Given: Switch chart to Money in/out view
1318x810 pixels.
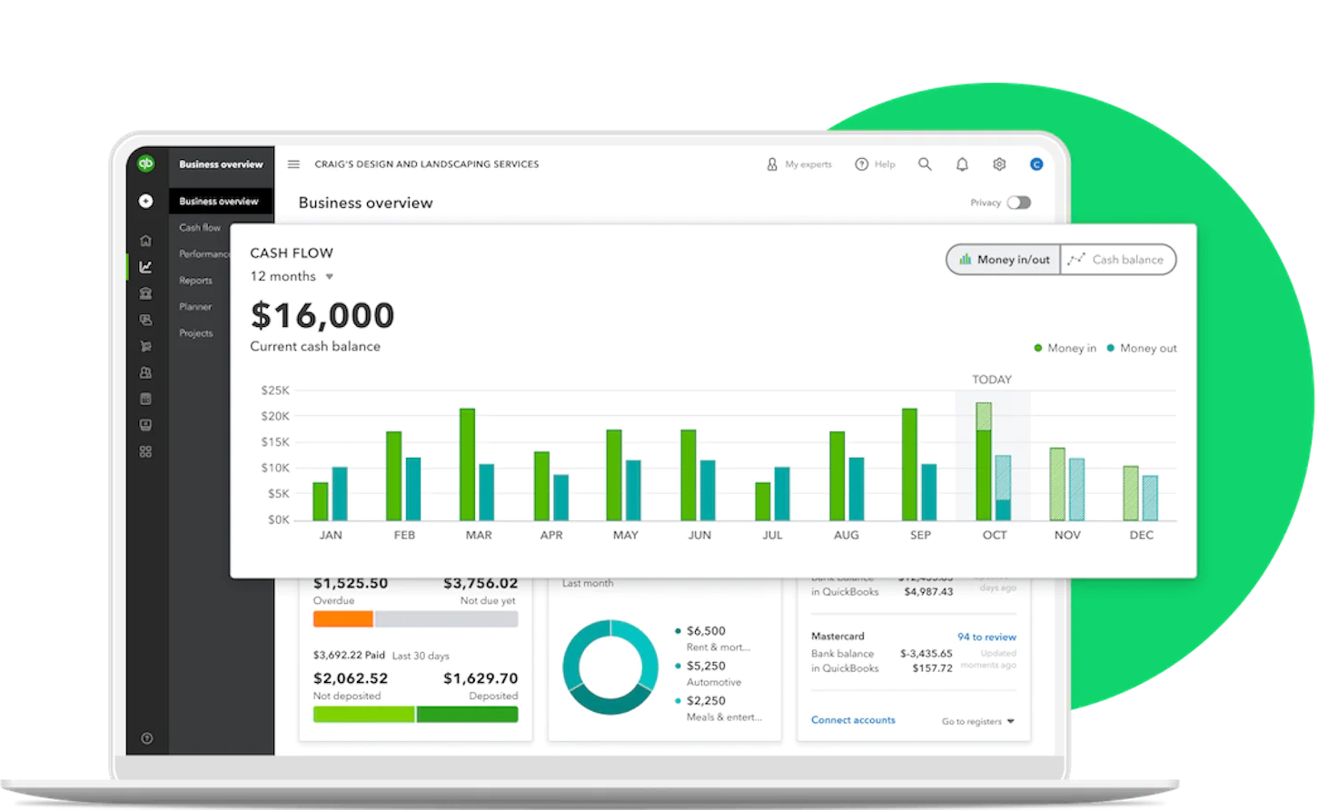Looking at the screenshot, I should point(1004,260).
